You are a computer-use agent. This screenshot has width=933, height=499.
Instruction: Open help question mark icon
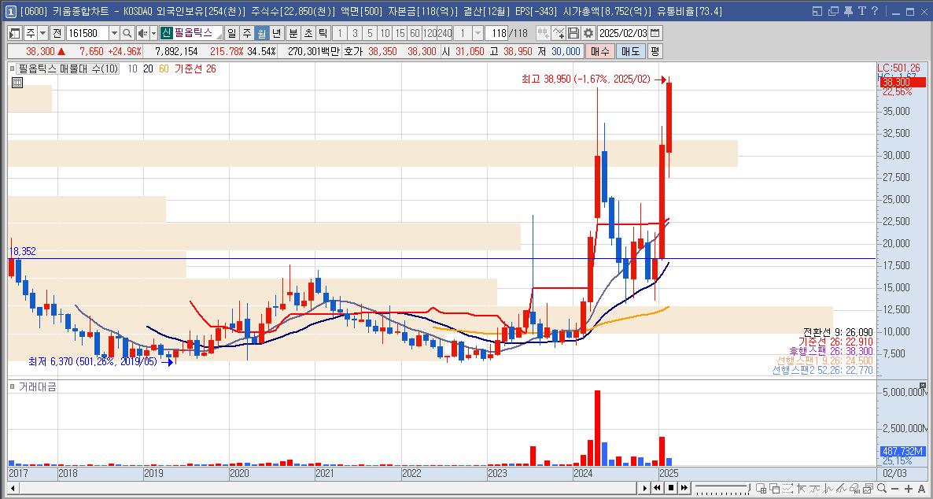(874, 11)
